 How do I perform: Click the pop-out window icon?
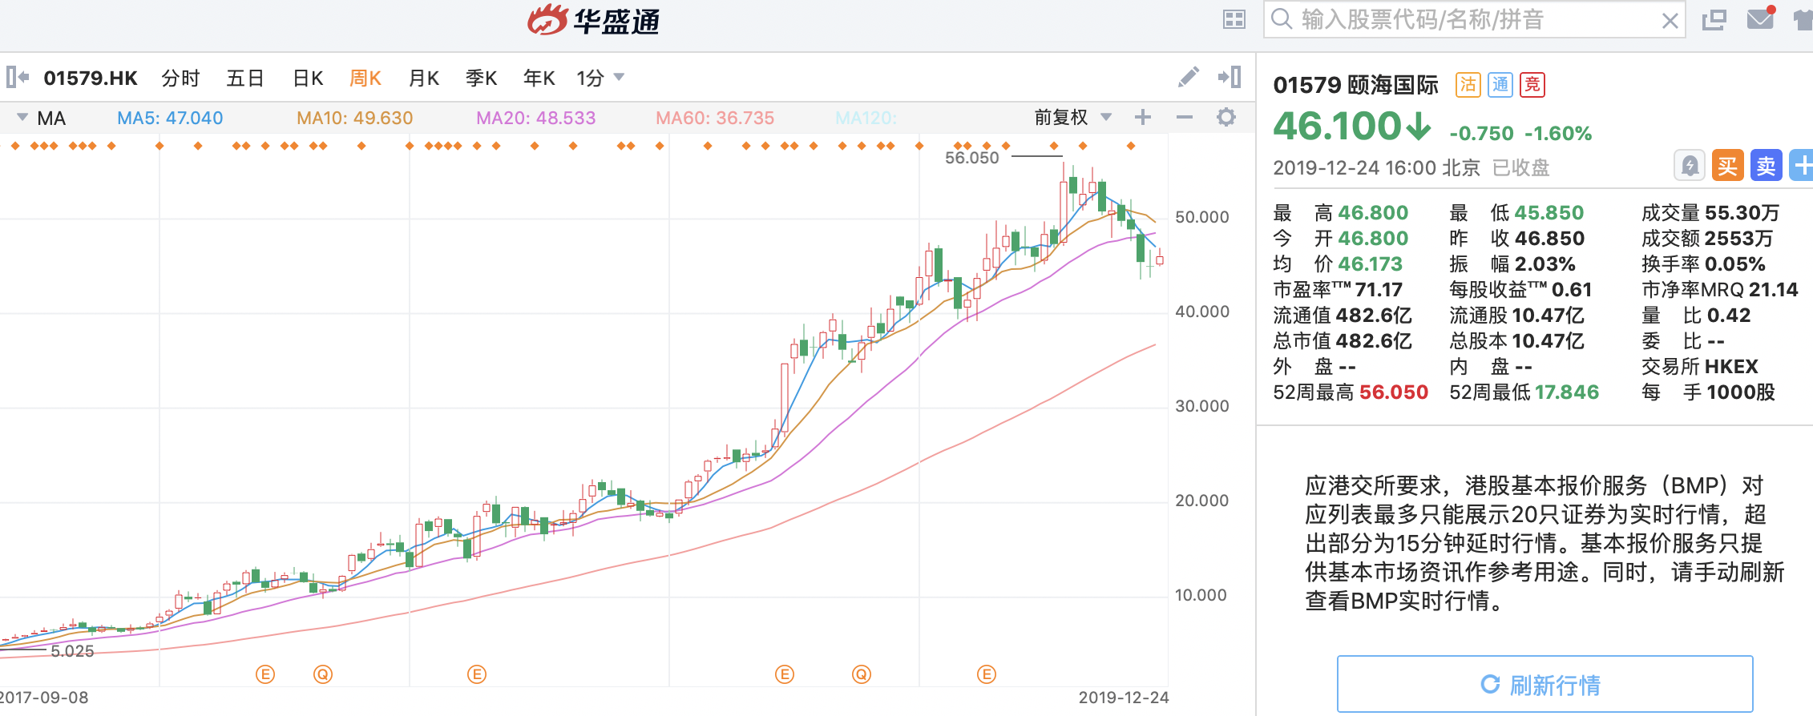[x=1714, y=20]
